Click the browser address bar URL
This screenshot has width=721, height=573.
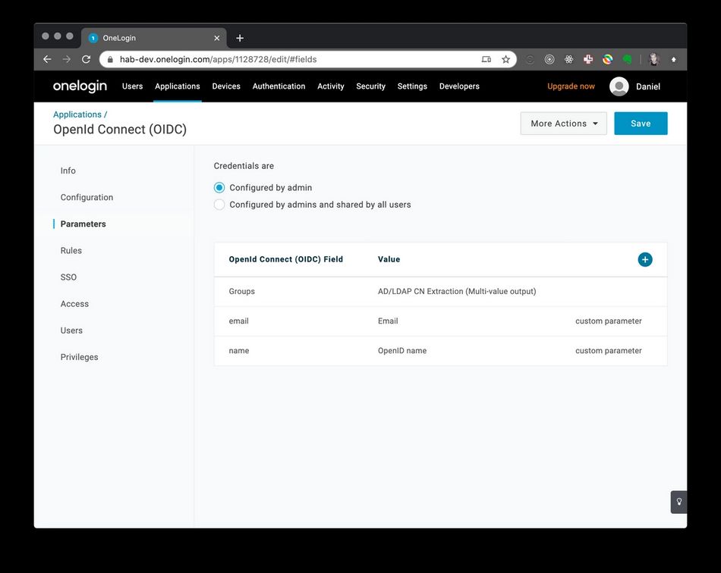218,59
